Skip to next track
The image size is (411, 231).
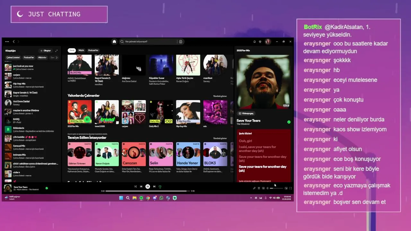tap(154, 186)
